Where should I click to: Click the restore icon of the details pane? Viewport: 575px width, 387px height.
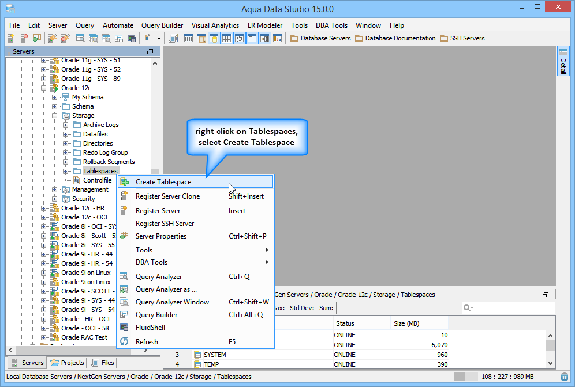[546, 295]
